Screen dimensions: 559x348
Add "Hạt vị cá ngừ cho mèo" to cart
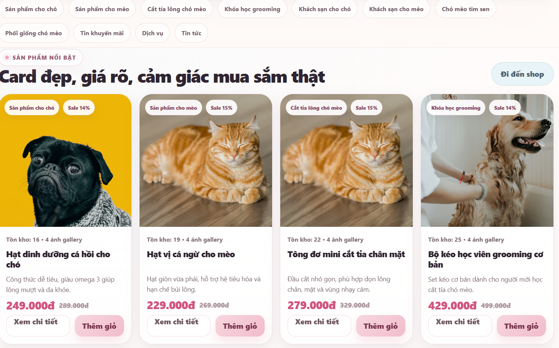tap(240, 325)
